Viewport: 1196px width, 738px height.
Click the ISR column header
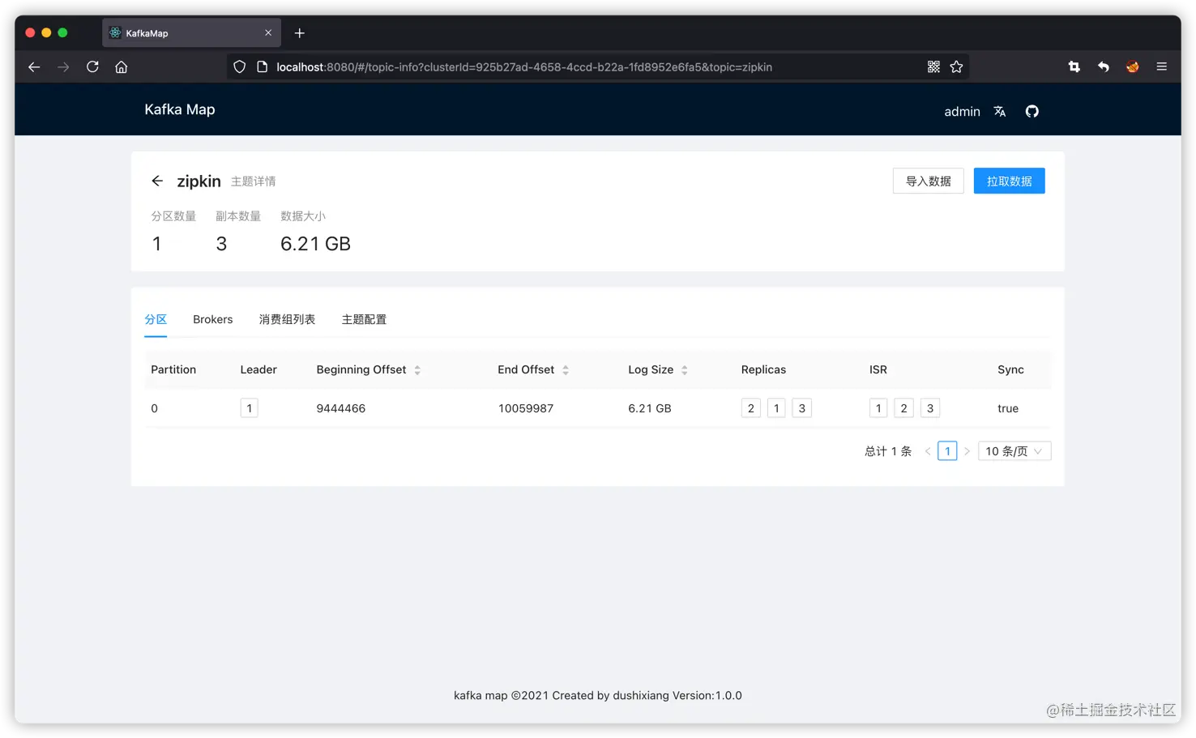pyautogui.click(x=878, y=369)
